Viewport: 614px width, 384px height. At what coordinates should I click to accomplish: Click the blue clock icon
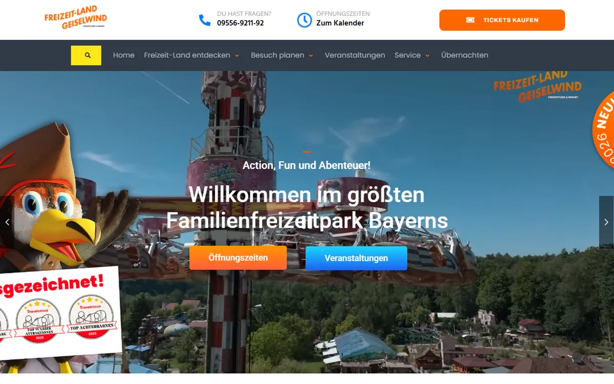coord(304,20)
